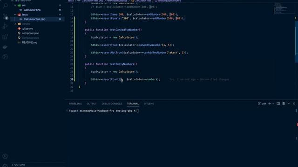Click 'testEmptyNumbers' function name on line 26
Screen dimensions: 298x167
[x=122, y=64]
